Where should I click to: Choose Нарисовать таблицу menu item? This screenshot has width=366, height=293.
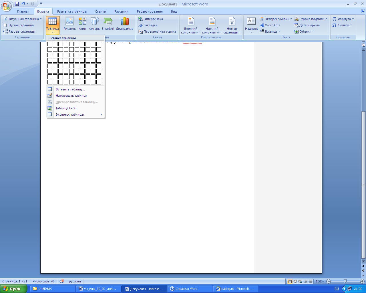(x=75, y=96)
